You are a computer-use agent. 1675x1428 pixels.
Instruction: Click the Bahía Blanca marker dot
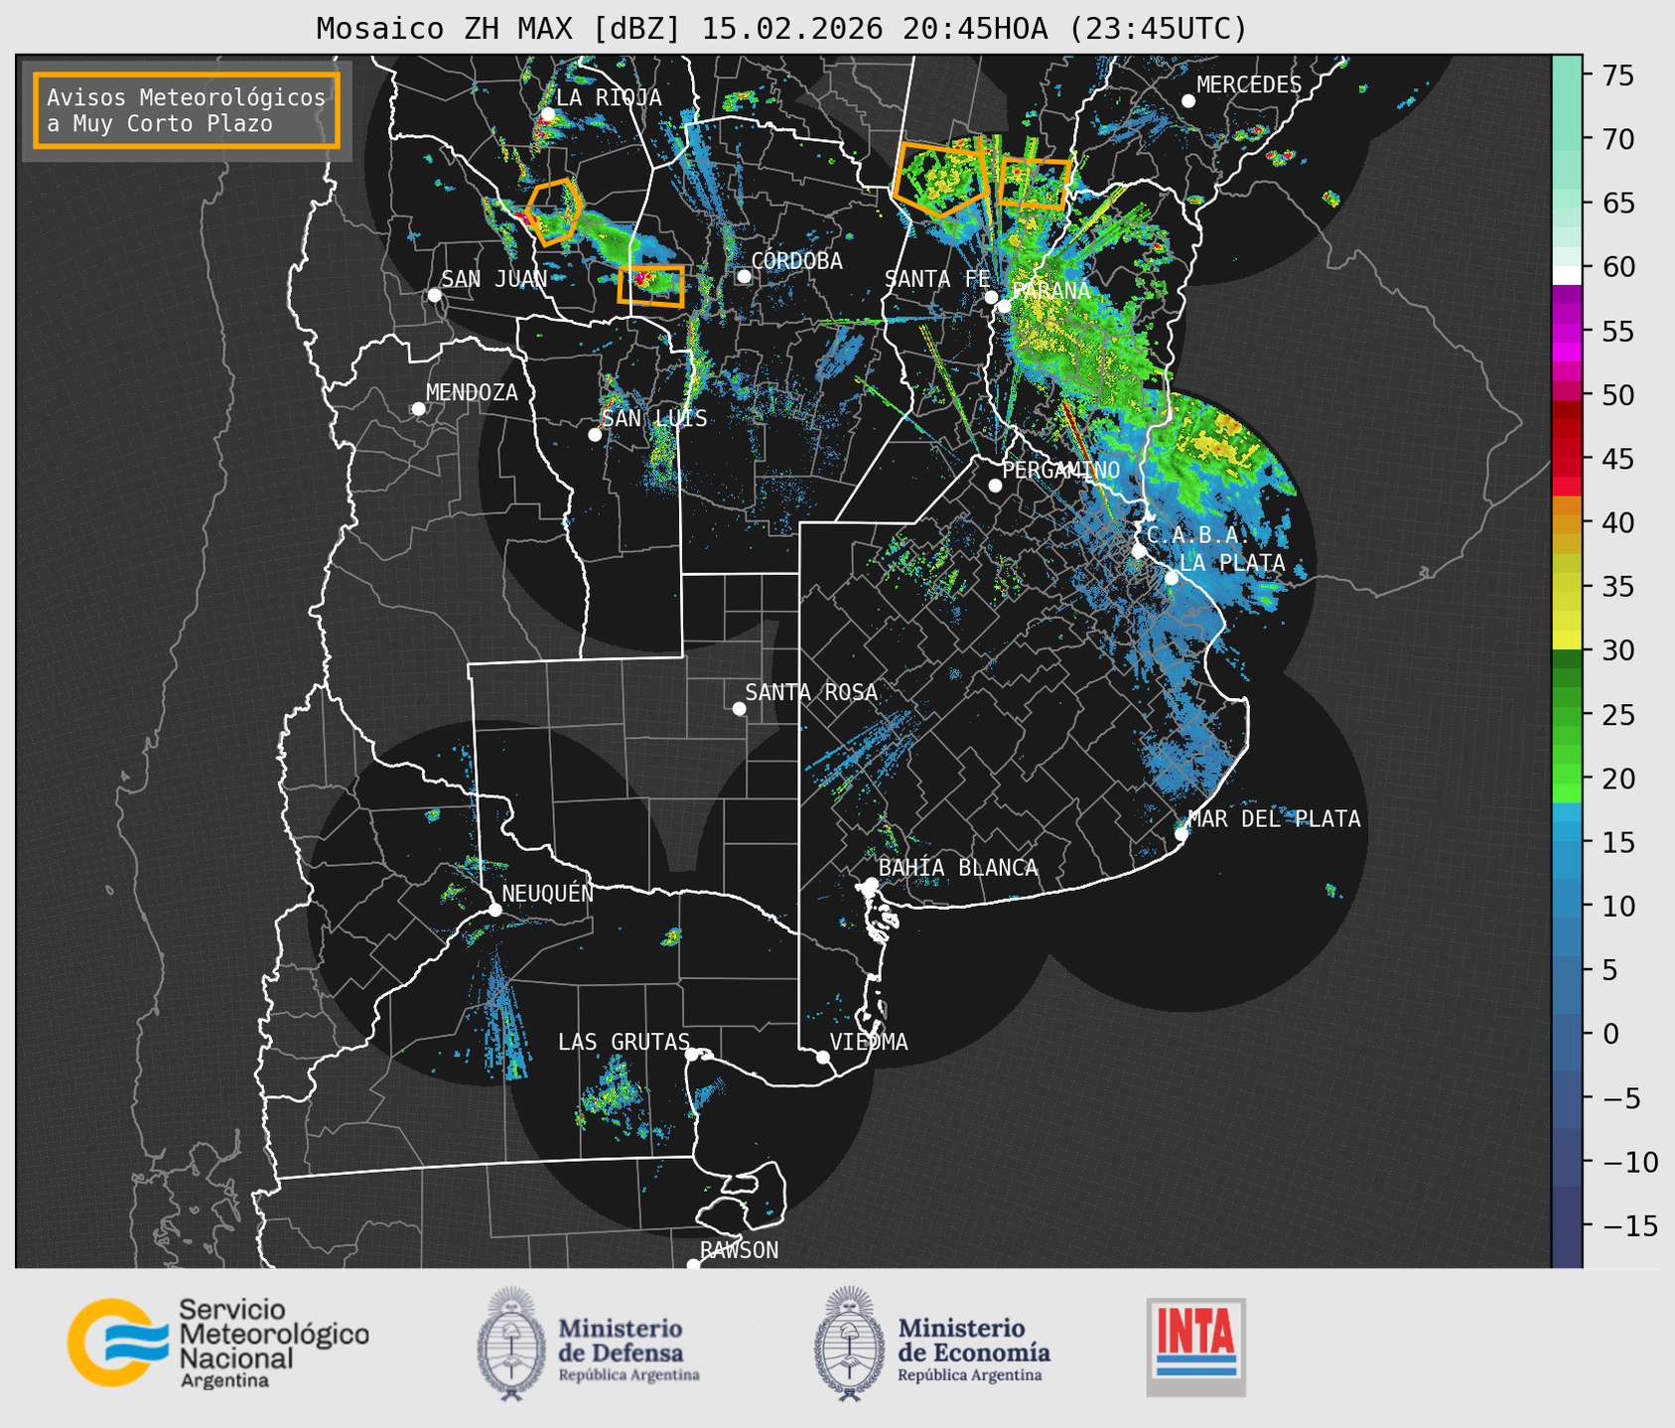click(x=871, y=884)
